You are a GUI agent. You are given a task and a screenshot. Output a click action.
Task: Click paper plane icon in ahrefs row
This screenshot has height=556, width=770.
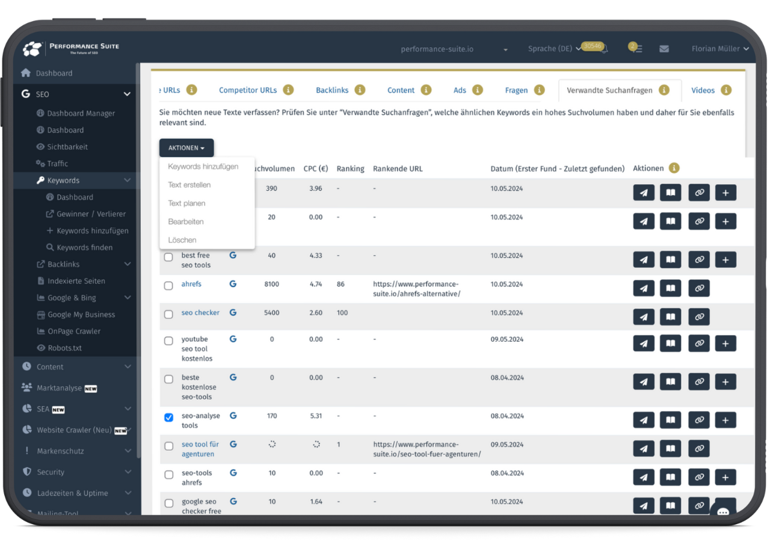tap(644, 288)
